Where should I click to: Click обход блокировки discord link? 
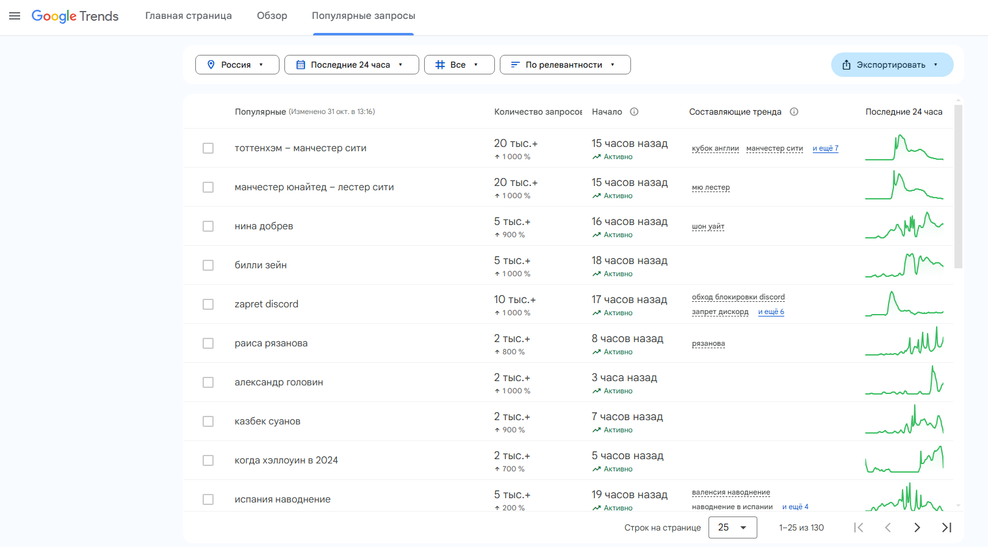point(738,297)
